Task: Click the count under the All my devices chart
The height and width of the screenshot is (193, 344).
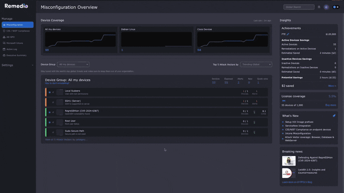Action: pos(47,50)
